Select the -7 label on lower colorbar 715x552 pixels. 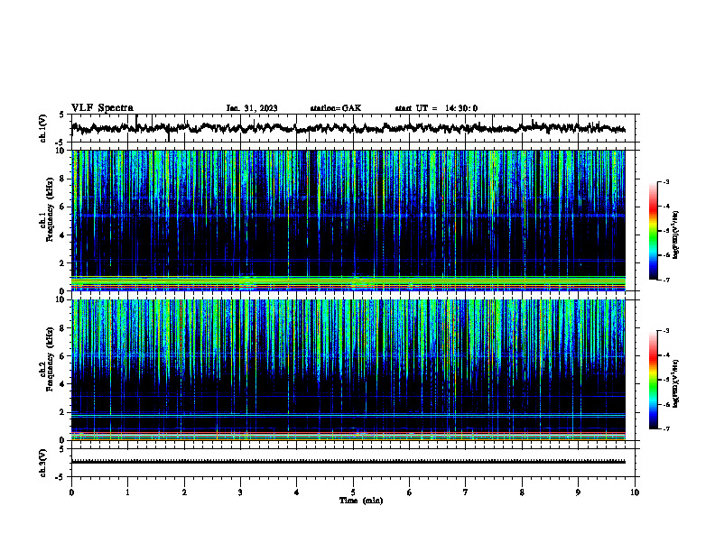point(665,428)
